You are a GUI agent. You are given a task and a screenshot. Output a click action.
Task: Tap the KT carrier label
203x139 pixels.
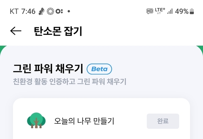click(14, 11)
